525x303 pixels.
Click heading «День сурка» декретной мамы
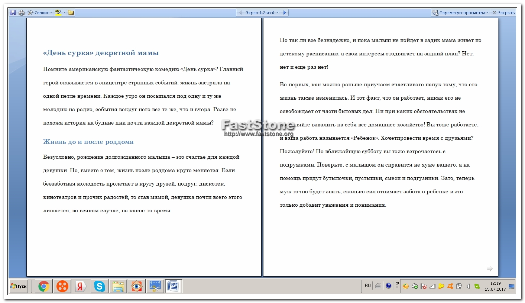(101, 53)
